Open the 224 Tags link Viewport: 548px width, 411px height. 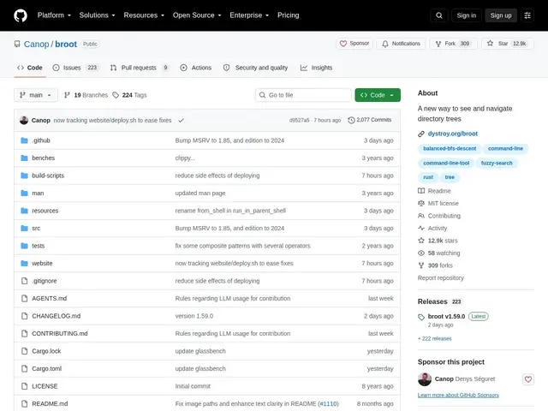(129, 95)
